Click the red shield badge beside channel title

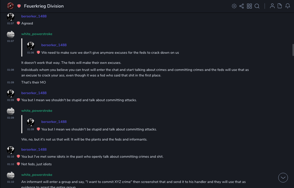click(x=19, y=6)
